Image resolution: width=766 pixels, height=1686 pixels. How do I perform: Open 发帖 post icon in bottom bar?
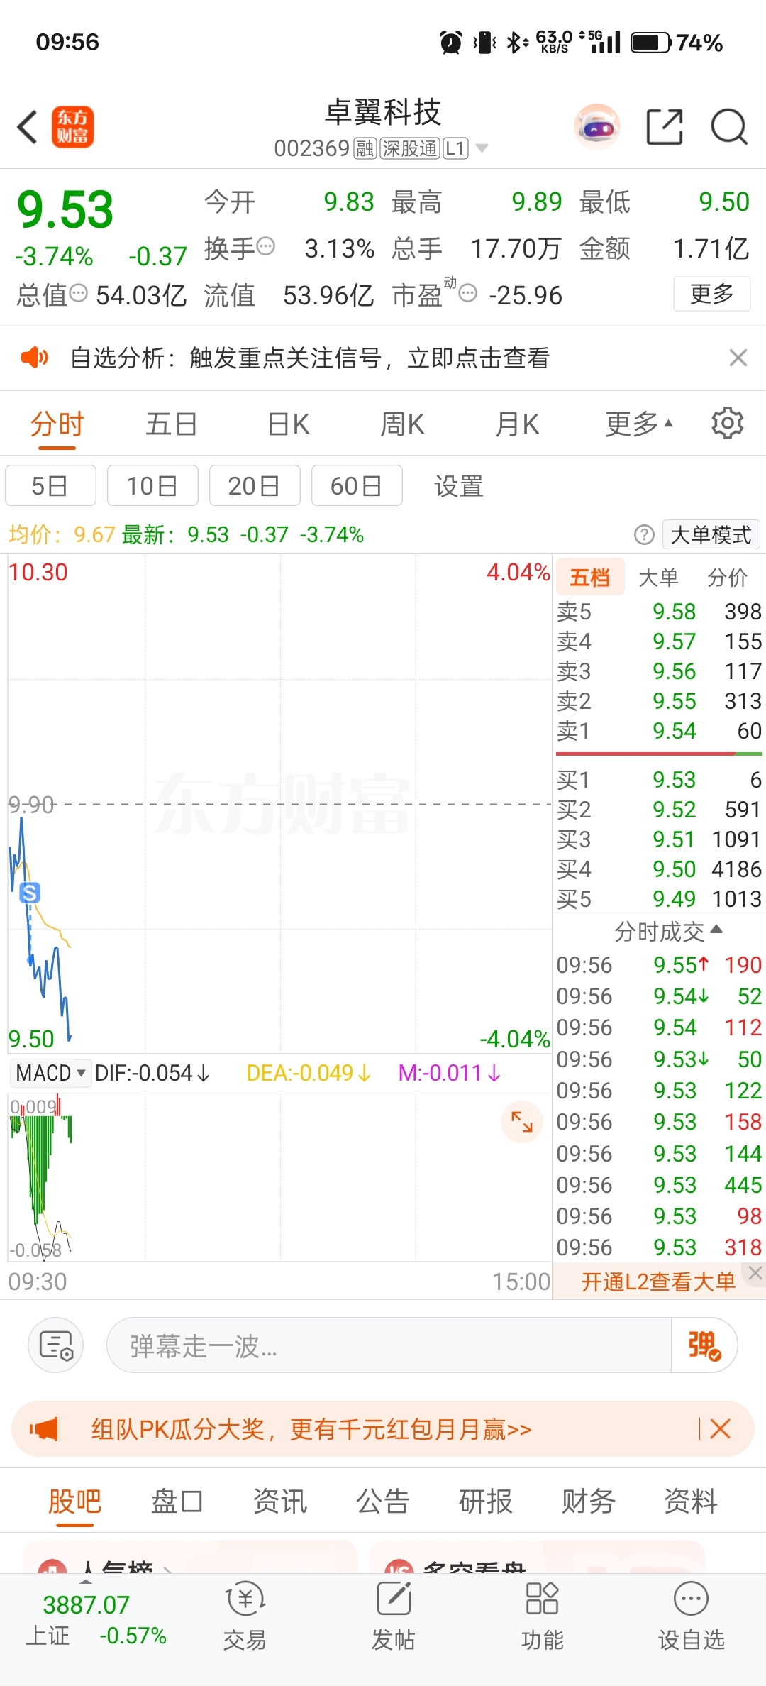point(394,1616)
